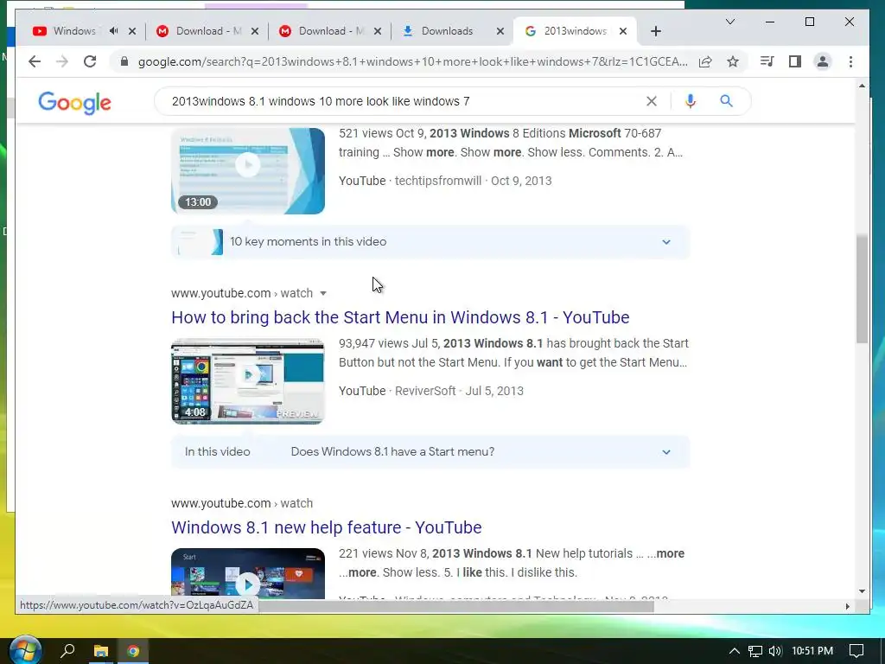Screen dimensions: 885x664
Task: Close the Downloads tab
Action: pos(500,31)
